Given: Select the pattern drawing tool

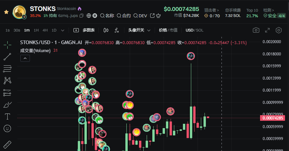Looking at the screenshot, I should (7, 81).
